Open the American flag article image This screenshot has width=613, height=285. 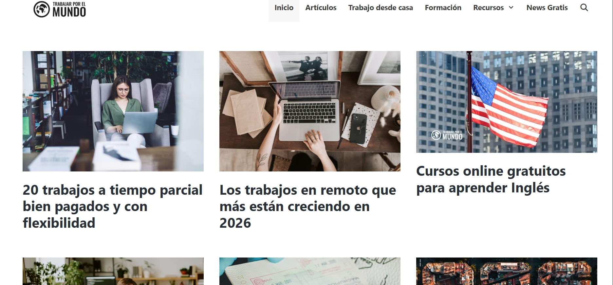coord(507,102)
